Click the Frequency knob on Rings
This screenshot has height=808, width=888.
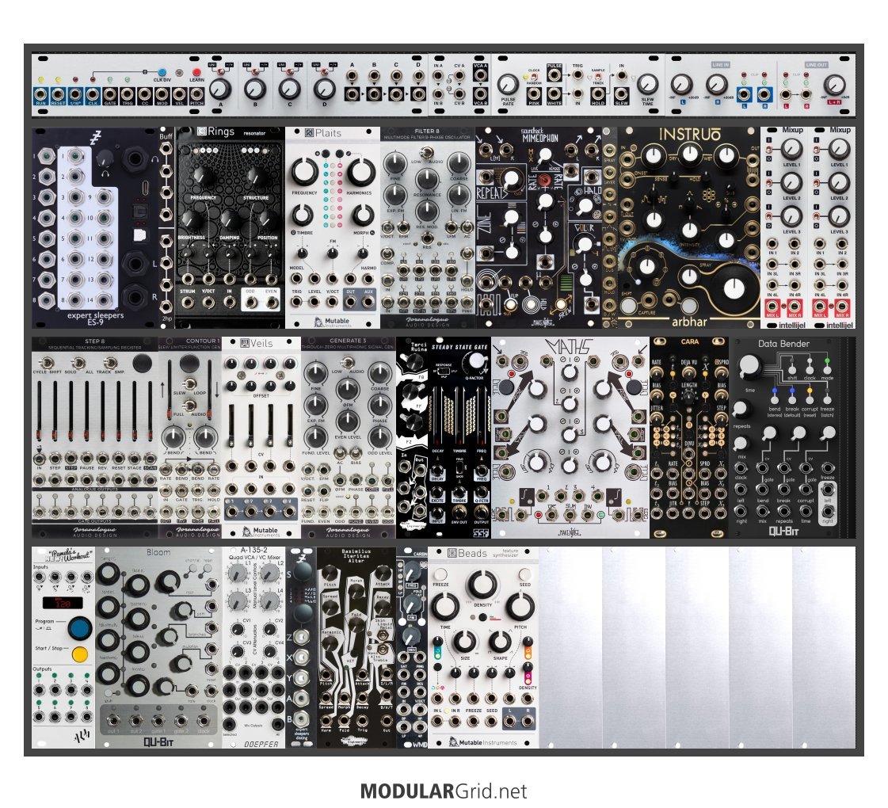[x=204, y=177]
